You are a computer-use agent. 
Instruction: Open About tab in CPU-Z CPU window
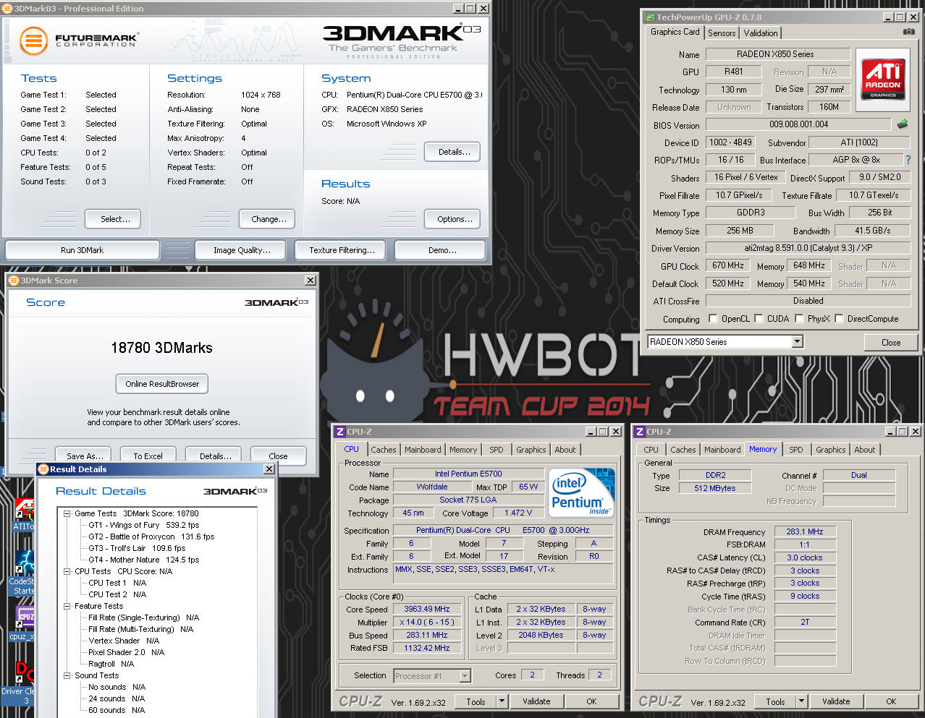(565, 450)
